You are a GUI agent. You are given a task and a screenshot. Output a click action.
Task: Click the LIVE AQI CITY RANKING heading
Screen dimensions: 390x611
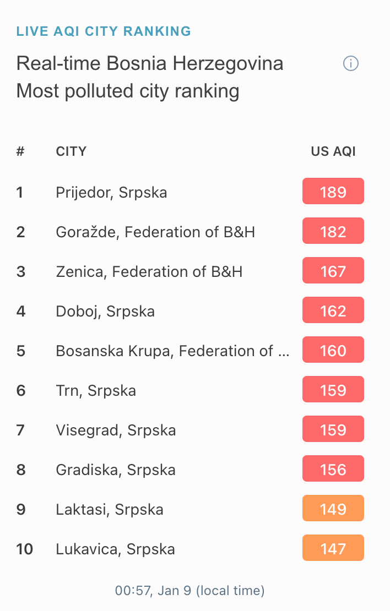104,31
